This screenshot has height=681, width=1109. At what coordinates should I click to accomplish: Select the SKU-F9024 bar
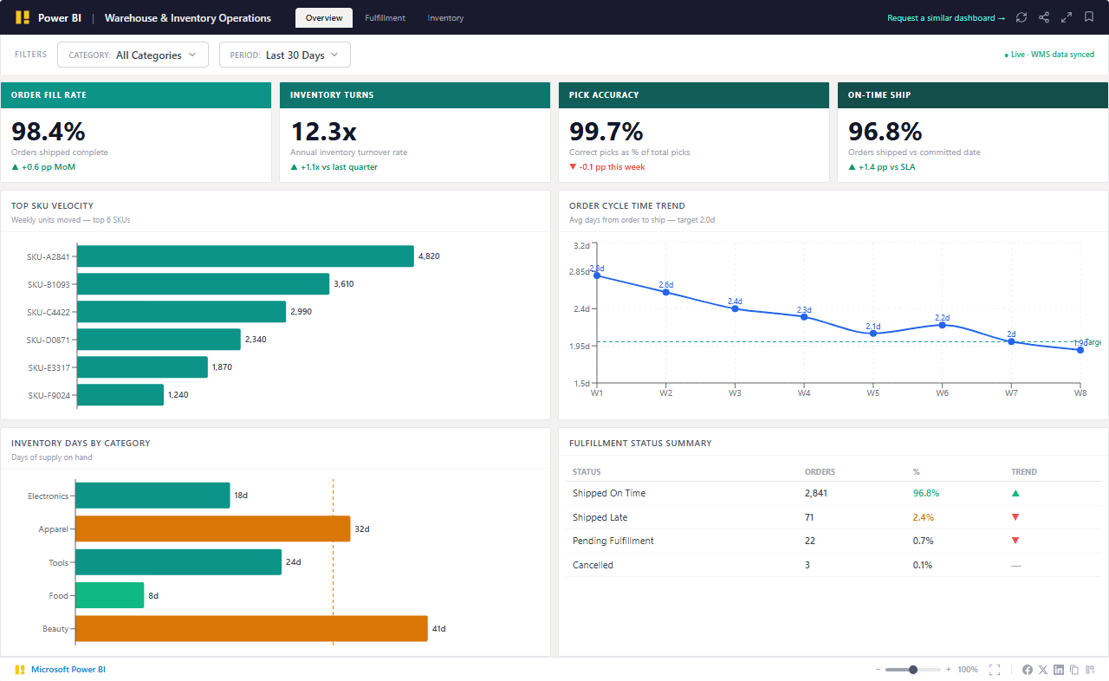(120, 395)
